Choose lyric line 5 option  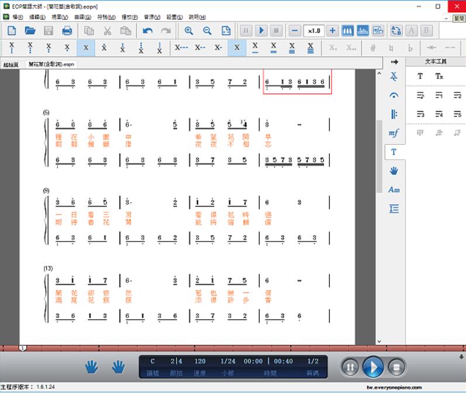click(457, 114)
